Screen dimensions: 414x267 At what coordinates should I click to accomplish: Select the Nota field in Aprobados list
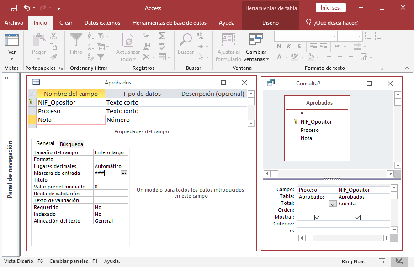[x=306, y=138]
